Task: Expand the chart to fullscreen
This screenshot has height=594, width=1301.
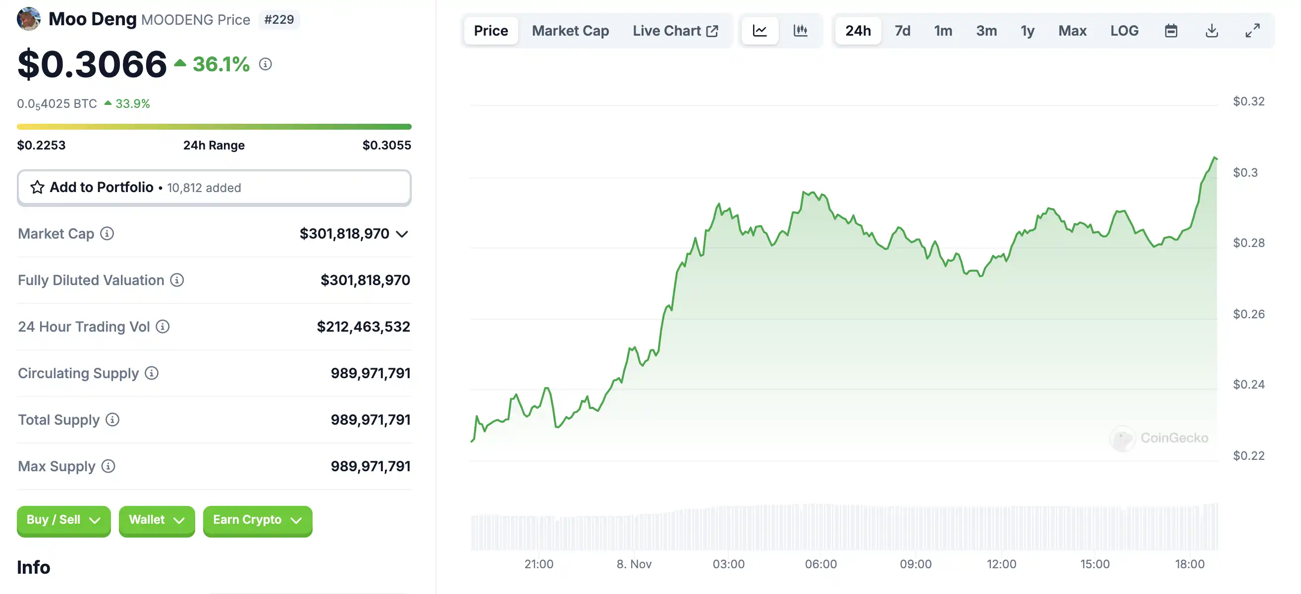Action: pyautogui.click(x=1252, y=31)
